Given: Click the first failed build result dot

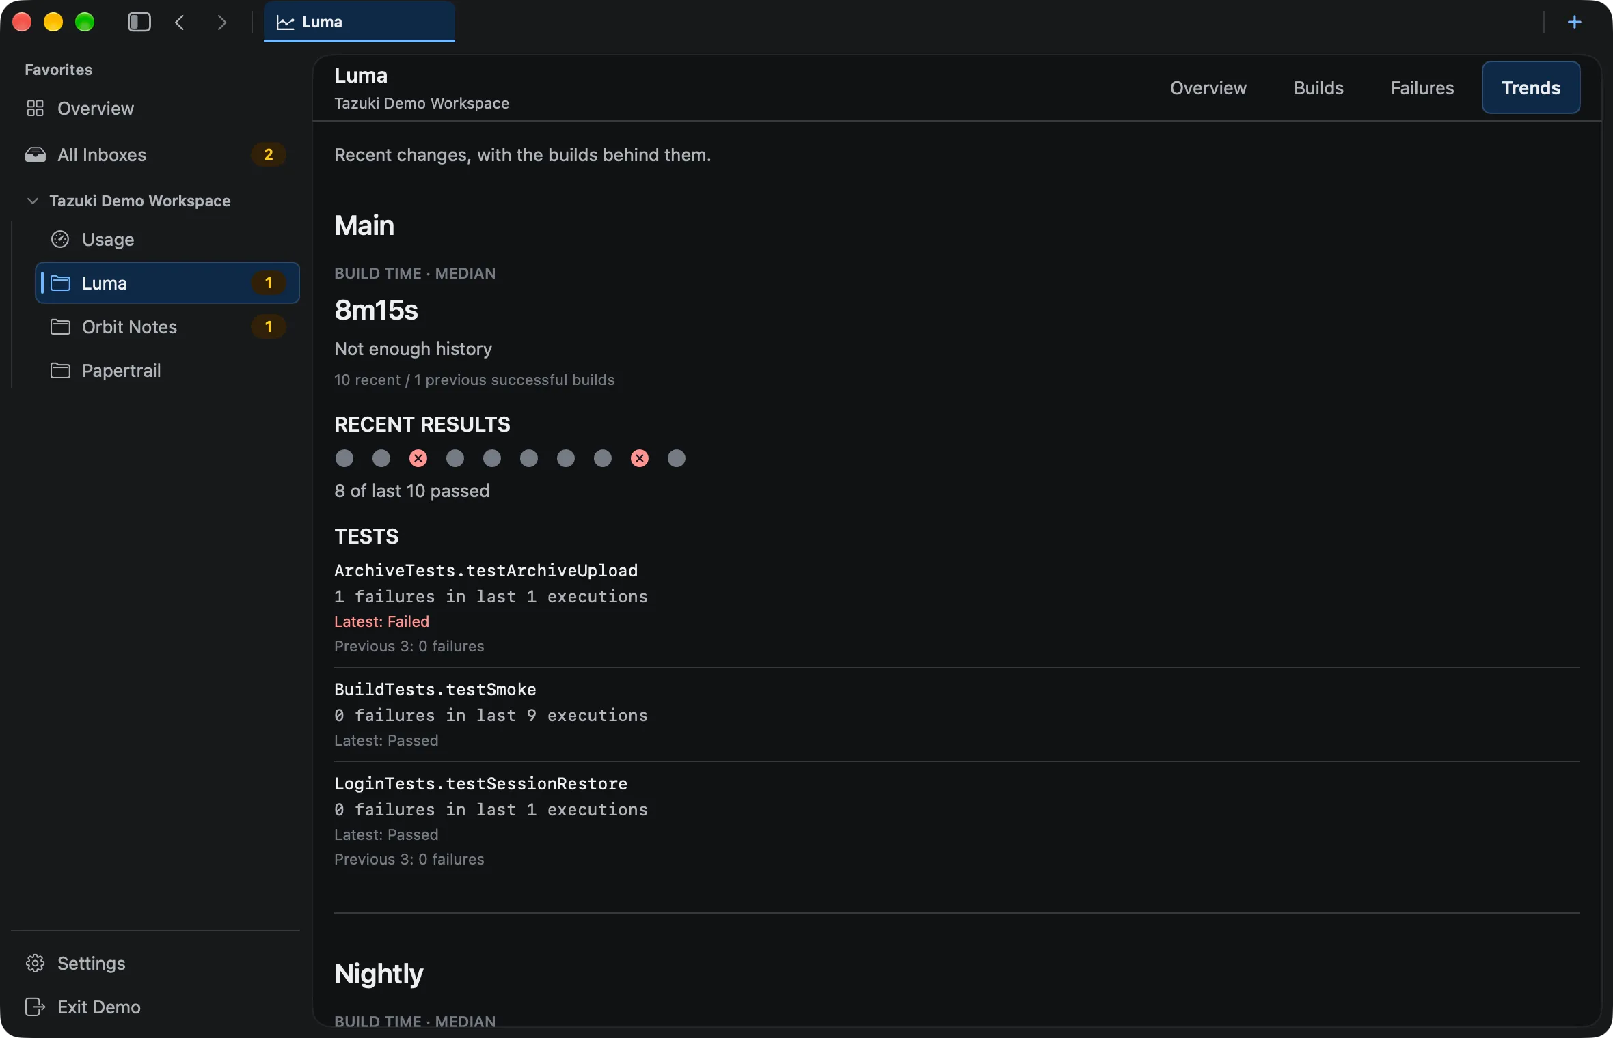Looking at the screenshot, I should tap(418, 458).
